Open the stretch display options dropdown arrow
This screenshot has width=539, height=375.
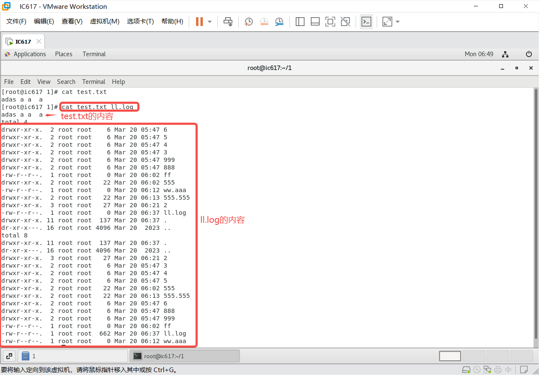(398, 21)
